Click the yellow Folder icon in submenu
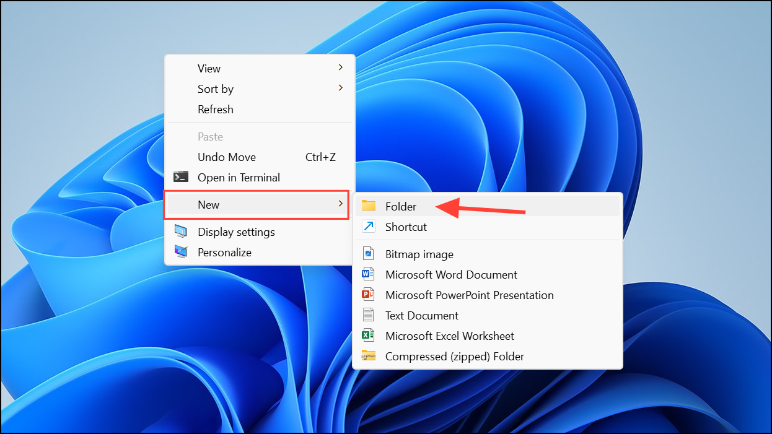The height and width of the screenshot is (434, 772). (369, 206)
